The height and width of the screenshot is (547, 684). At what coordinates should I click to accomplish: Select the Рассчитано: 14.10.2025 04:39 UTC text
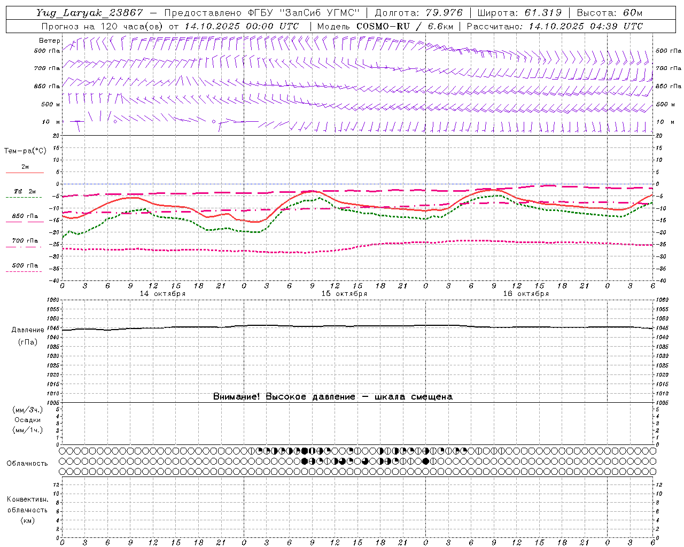(x=555, y=26)
